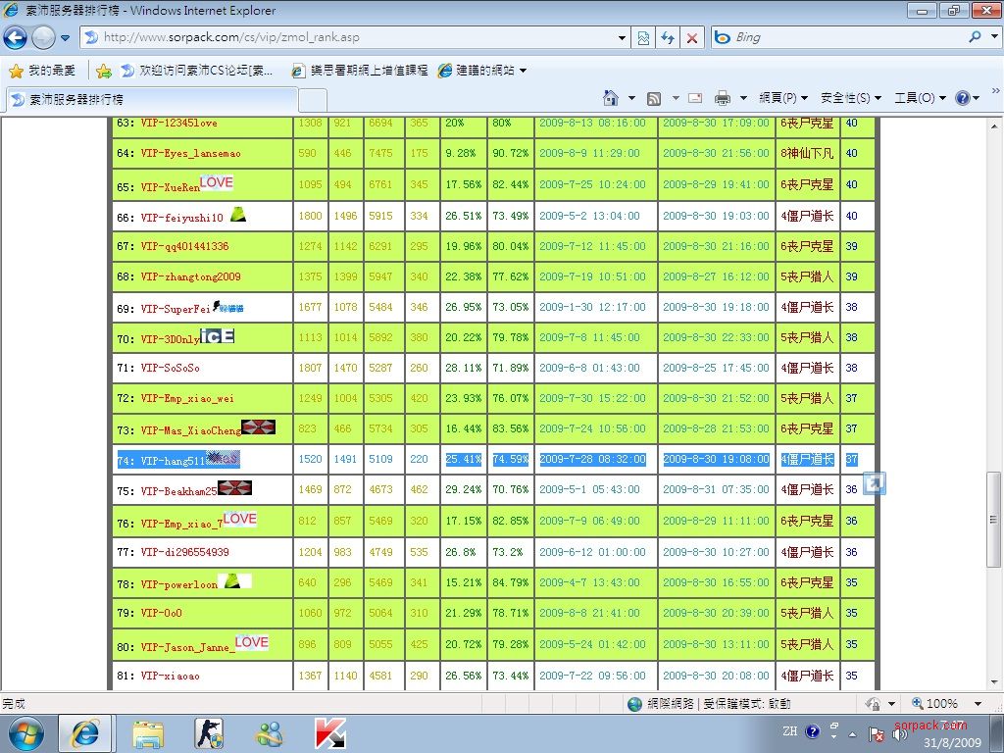1004x753 pixels.
Task: Toggle Compatibility View icon in address bar
Action: pos(643,38)
